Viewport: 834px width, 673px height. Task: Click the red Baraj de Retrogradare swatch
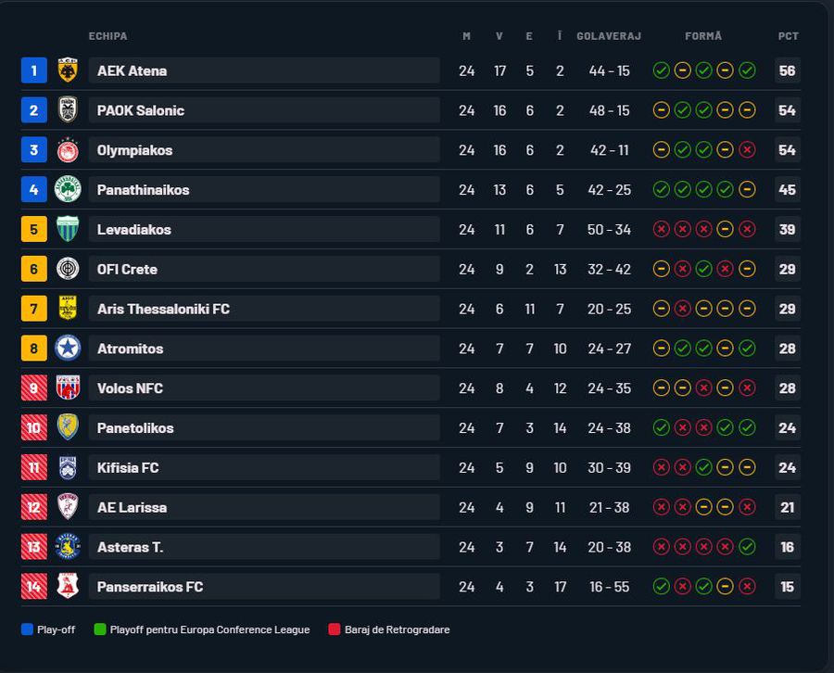(x=335, y=629)
